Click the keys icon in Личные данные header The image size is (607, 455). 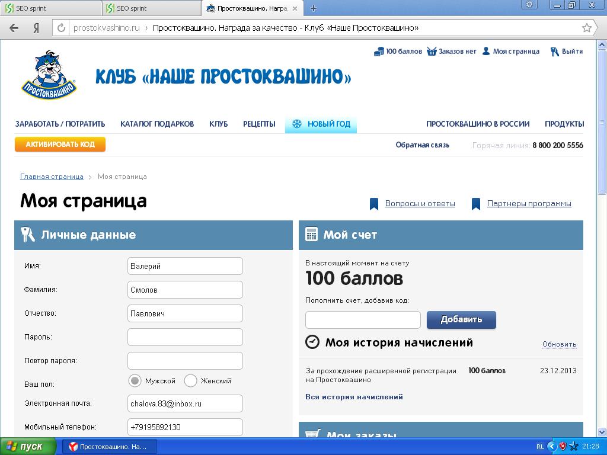coord(28,235)
